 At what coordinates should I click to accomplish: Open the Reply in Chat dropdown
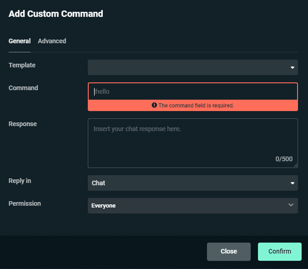click(193, 183)
